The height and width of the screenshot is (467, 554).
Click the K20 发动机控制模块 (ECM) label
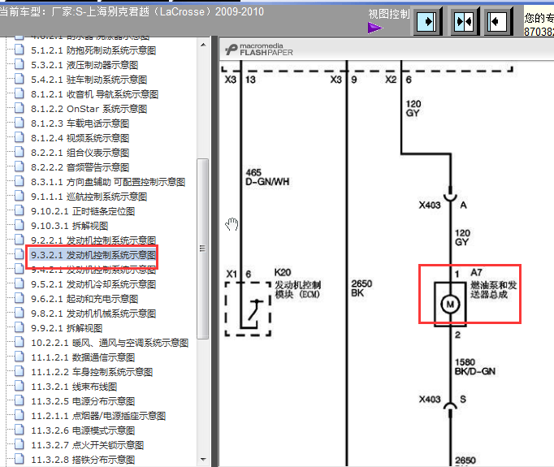point(297,283)
